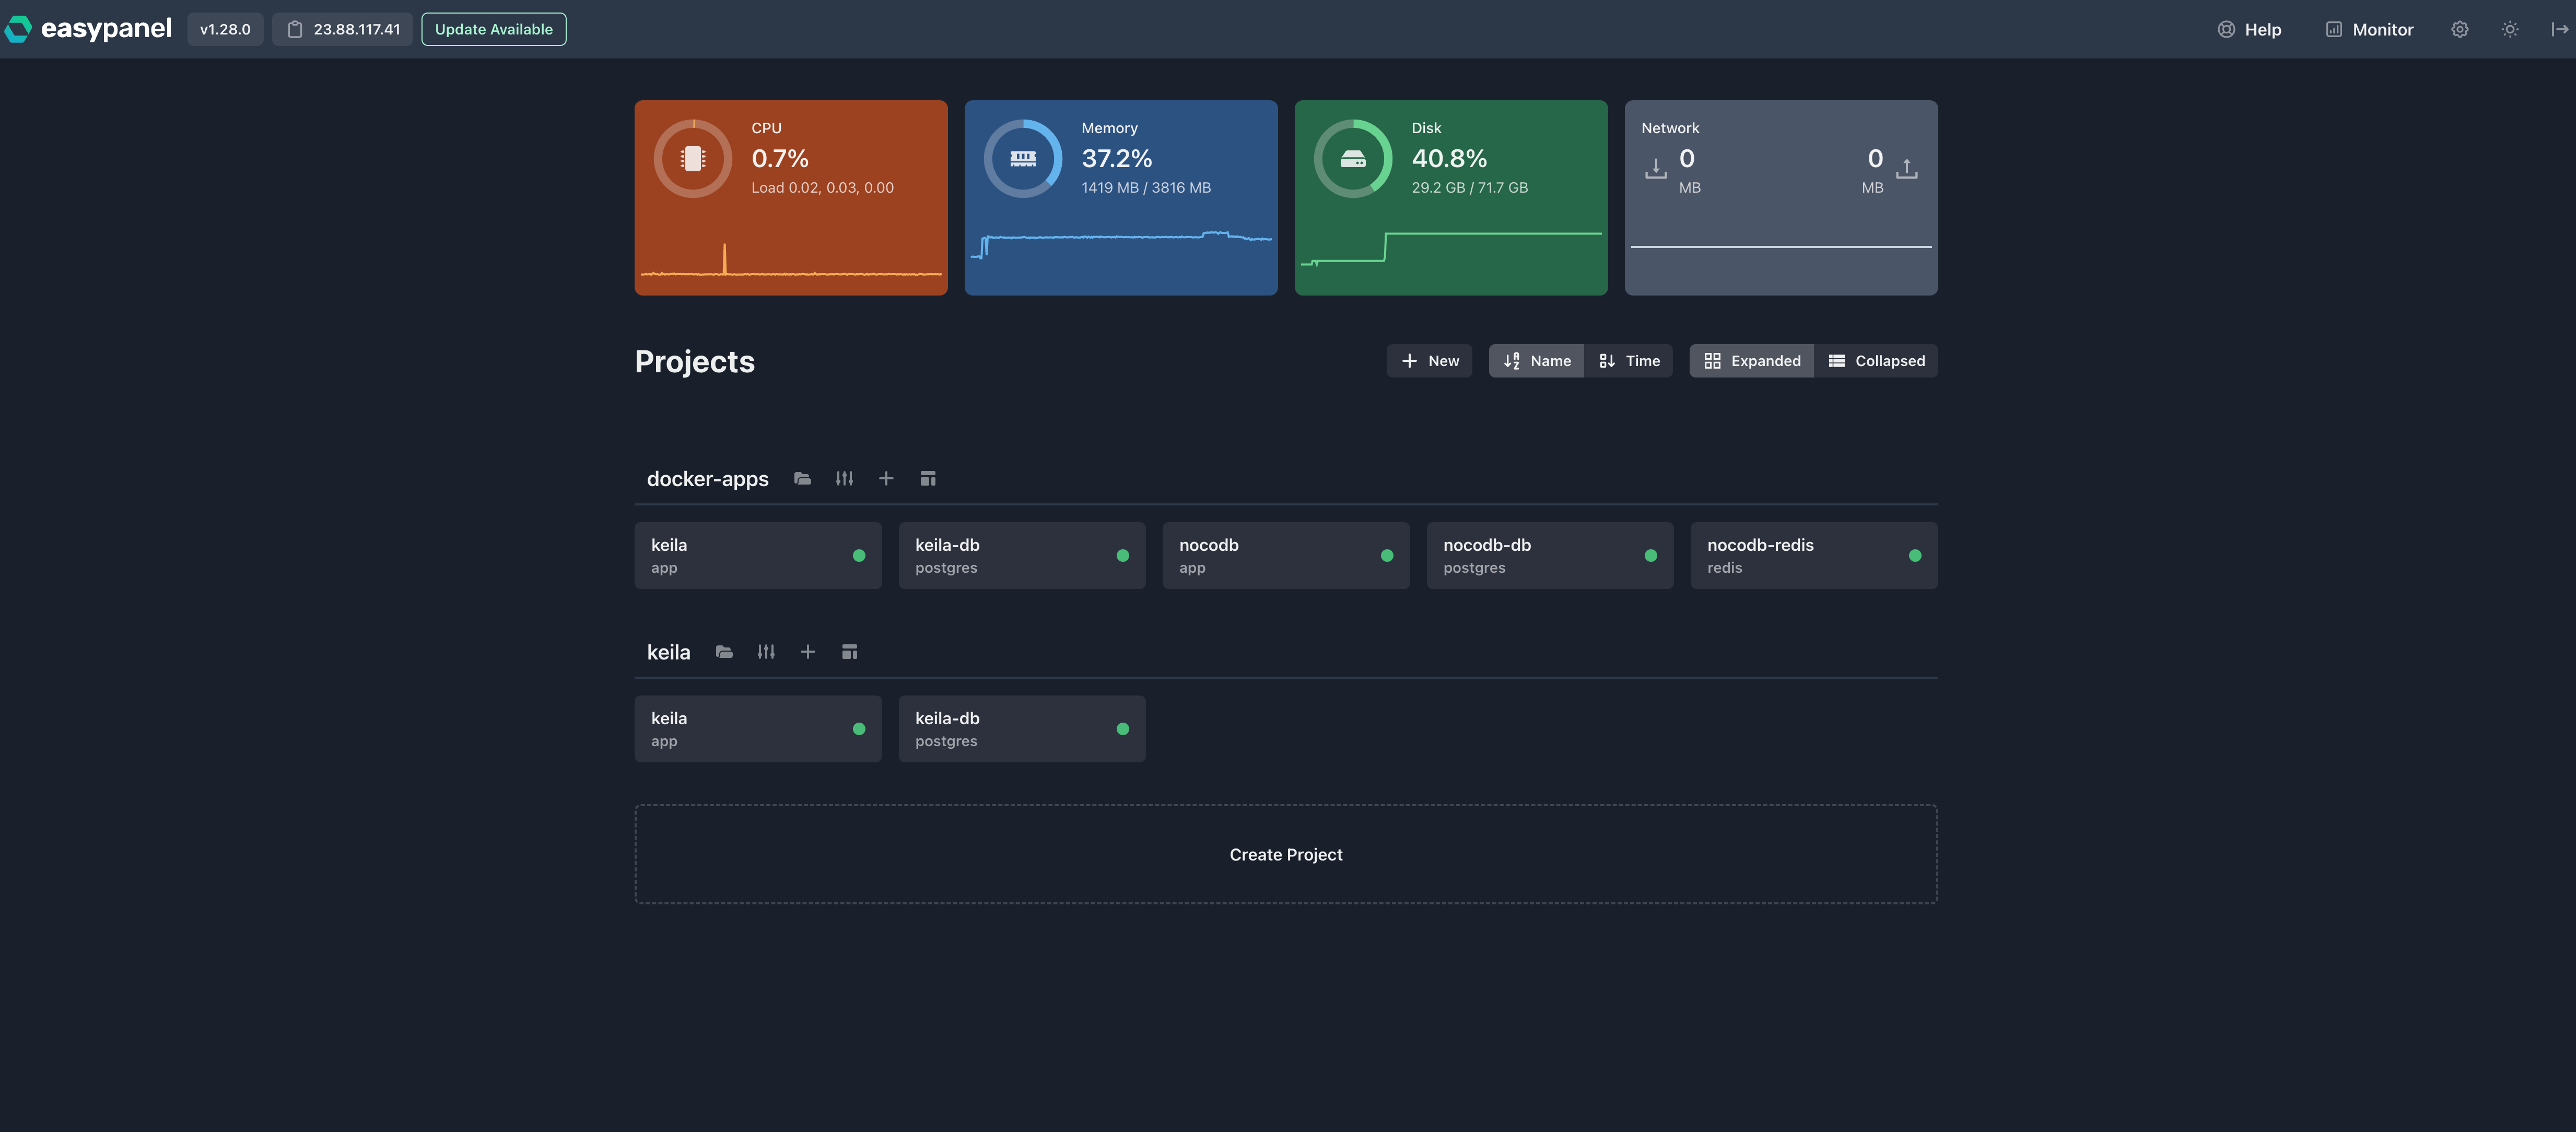Open the Help section
The image size is (2576, 1132).
click(2250, 29)
